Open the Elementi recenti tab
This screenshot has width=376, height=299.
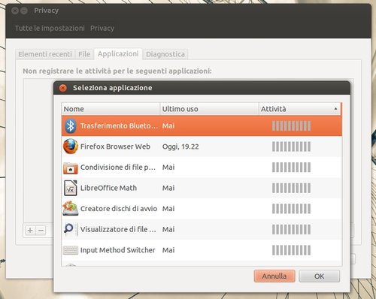[45, 54]
